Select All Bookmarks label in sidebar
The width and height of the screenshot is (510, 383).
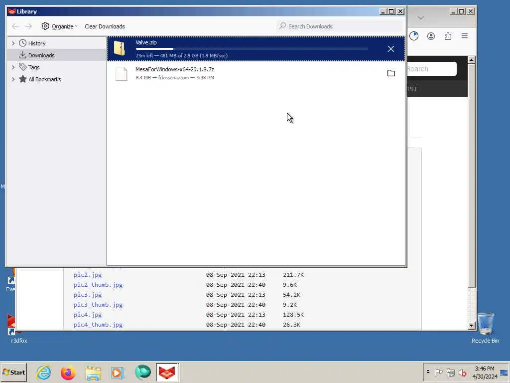click(44, 79)
